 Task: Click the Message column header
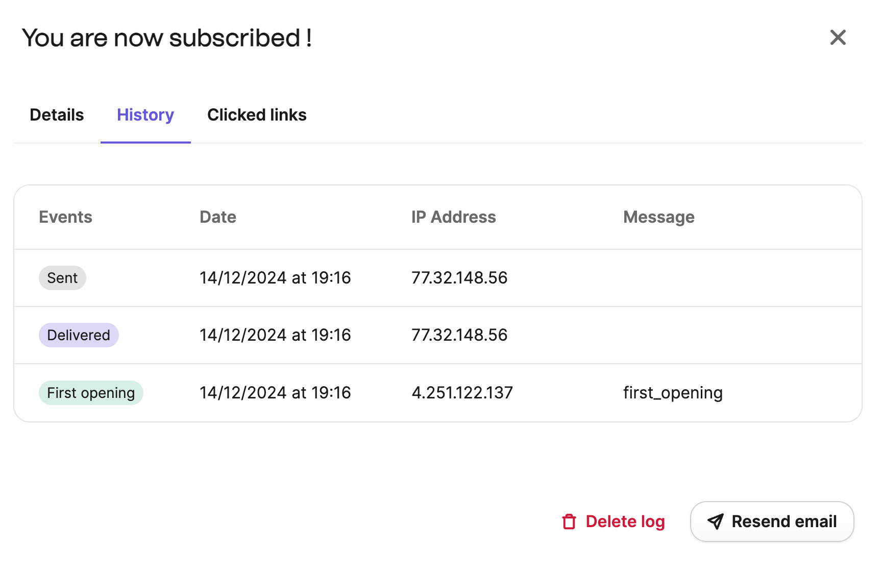click(659, 218)
